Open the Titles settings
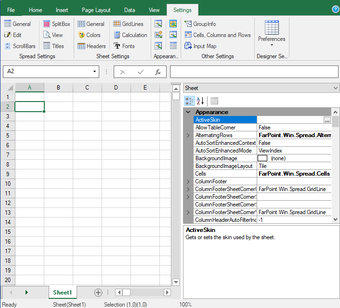 [53, 46]
